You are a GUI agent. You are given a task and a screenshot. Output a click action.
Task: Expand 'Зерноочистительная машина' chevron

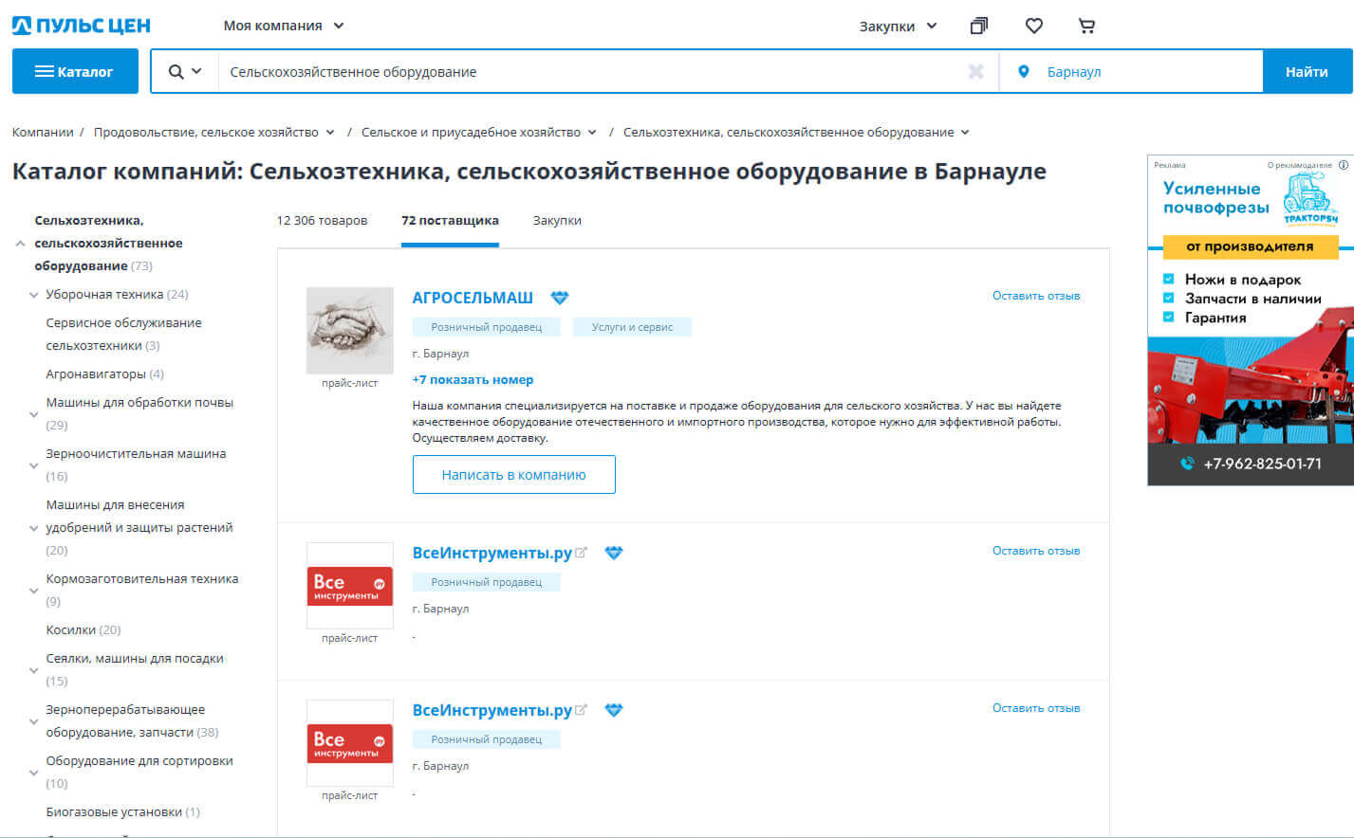(34, 465)
